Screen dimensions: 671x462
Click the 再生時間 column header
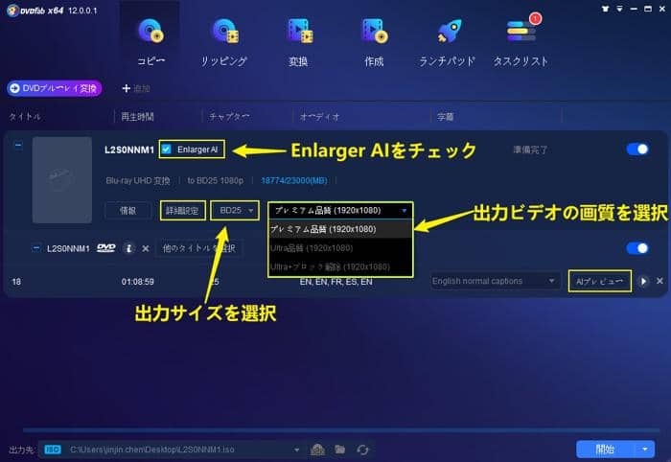[x=137, y=117]
